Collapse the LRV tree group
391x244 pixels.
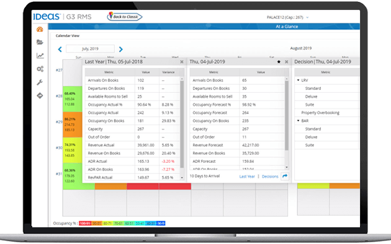pos(299,80)
